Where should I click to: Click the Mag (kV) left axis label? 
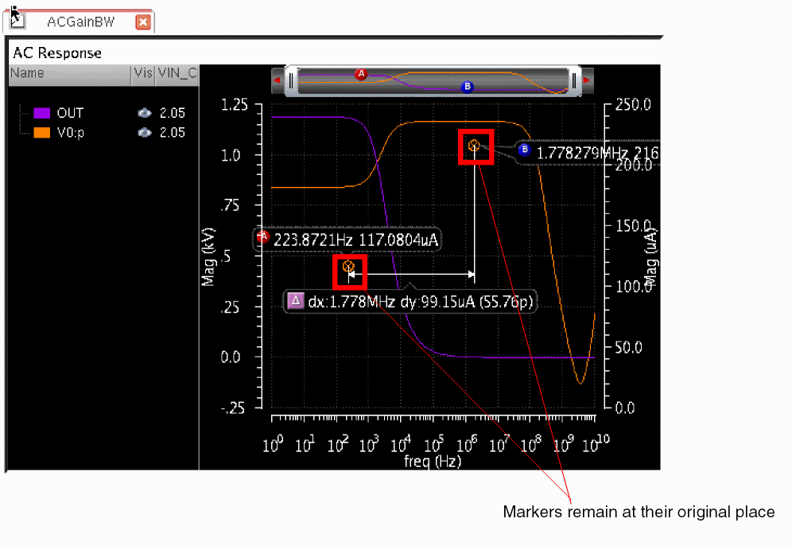(x=208, y=257)
